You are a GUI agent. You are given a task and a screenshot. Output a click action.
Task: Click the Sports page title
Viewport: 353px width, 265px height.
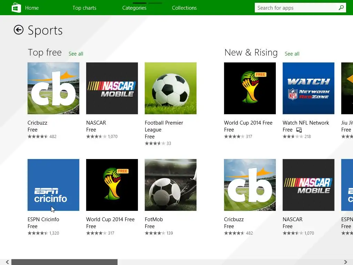45,30
